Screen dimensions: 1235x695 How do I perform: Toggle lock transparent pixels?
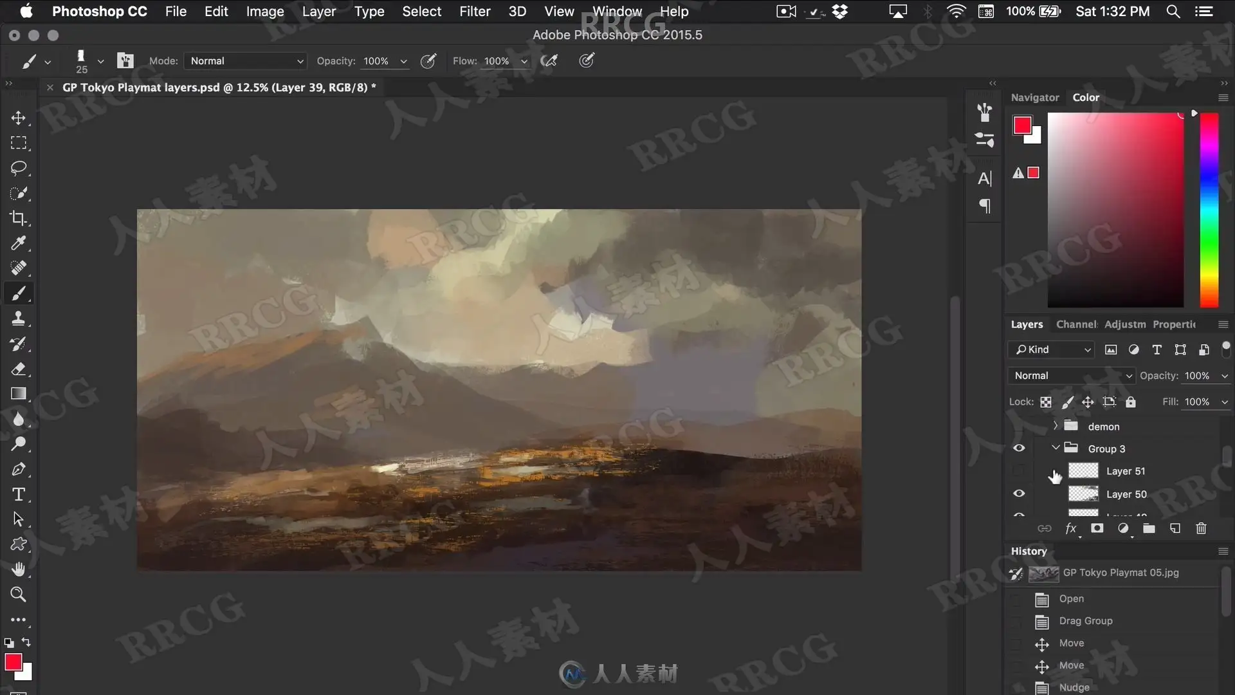pyautogui.click(x=1046, y=402)
